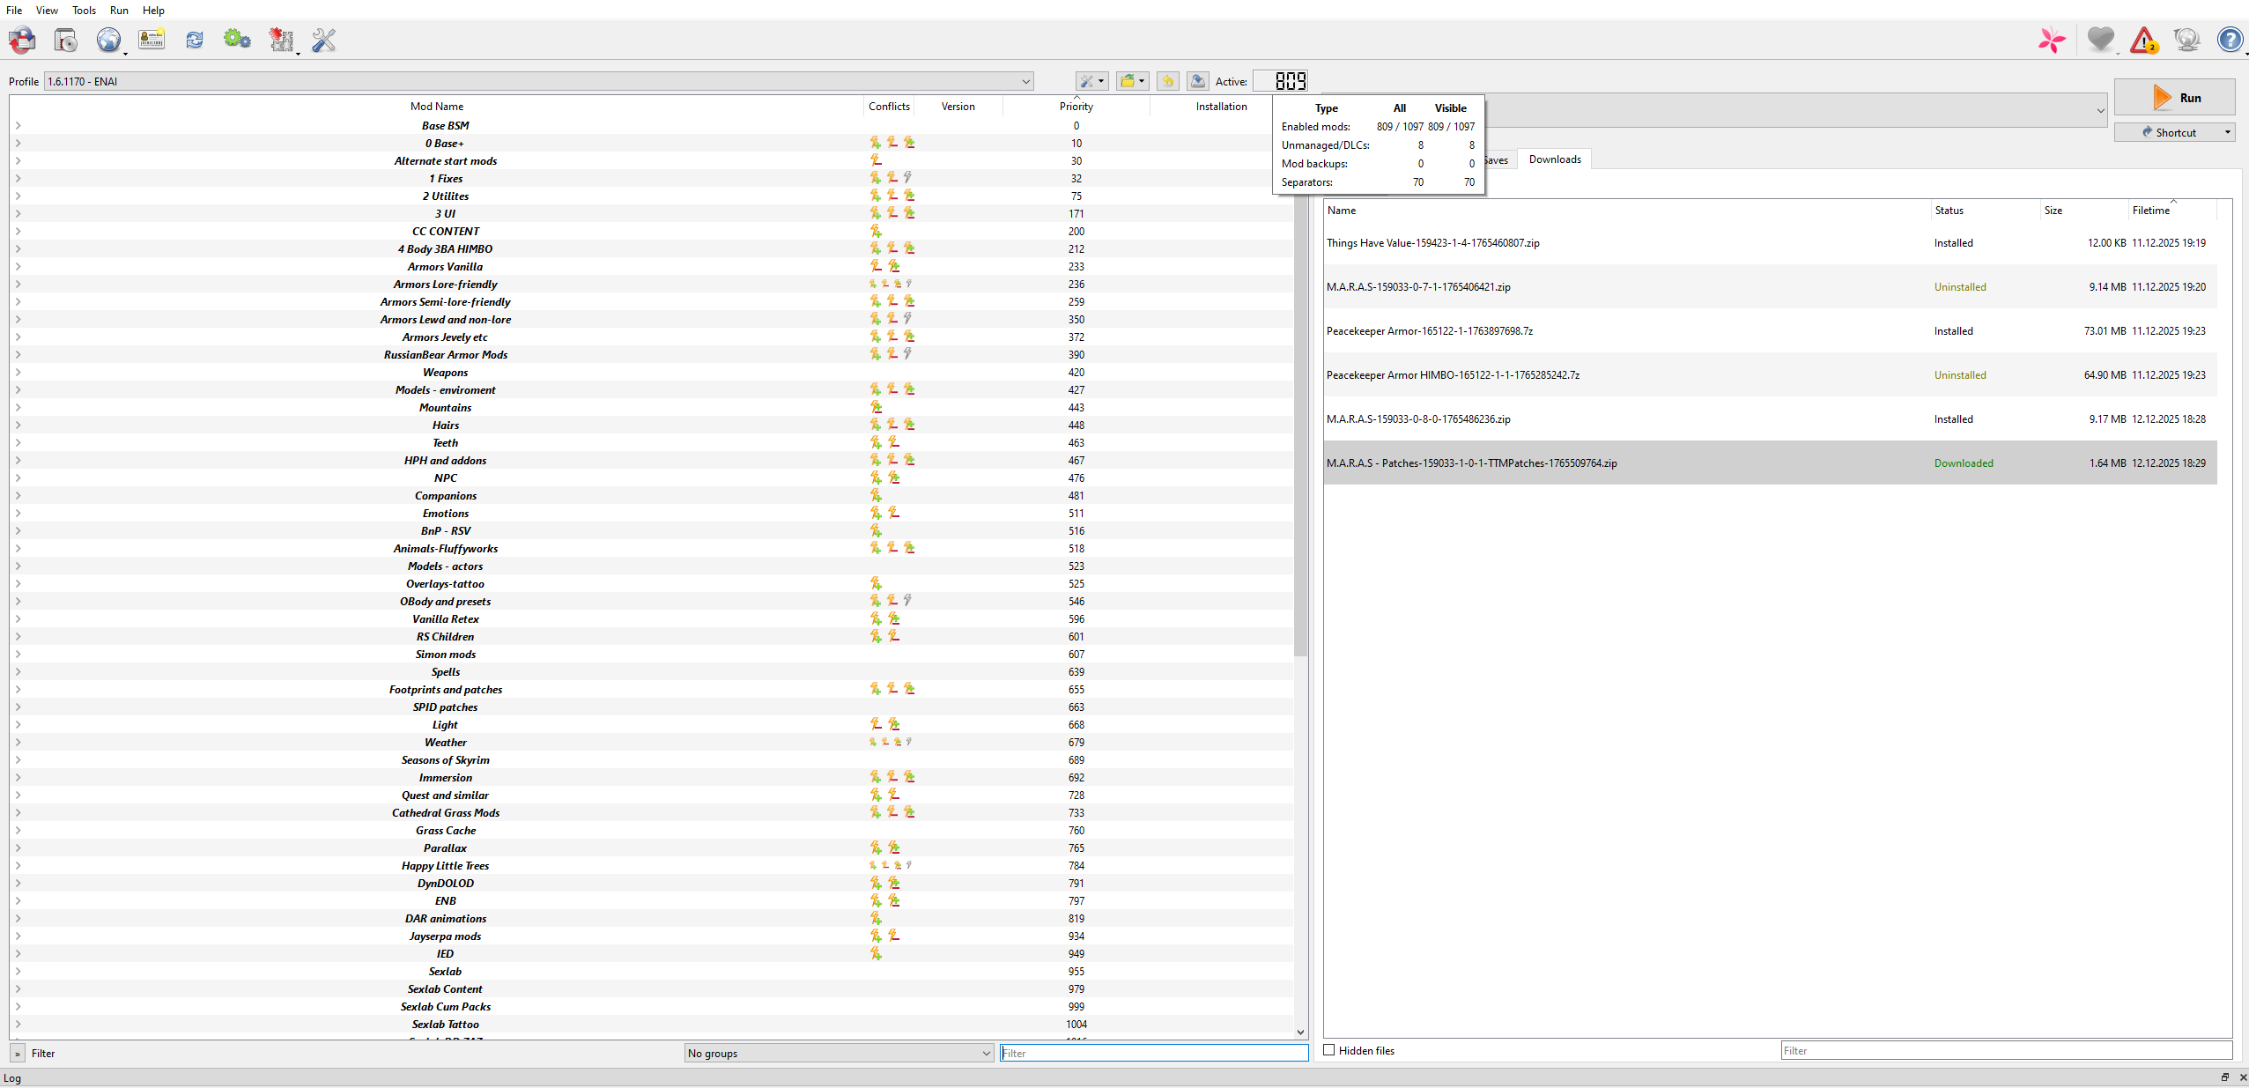Expand the Armors Vanilla separator
This screenshot has width=2249, height=1088.
point(18,267)
